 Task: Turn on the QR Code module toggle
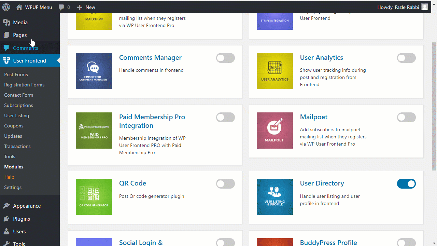tap(225, 184)
